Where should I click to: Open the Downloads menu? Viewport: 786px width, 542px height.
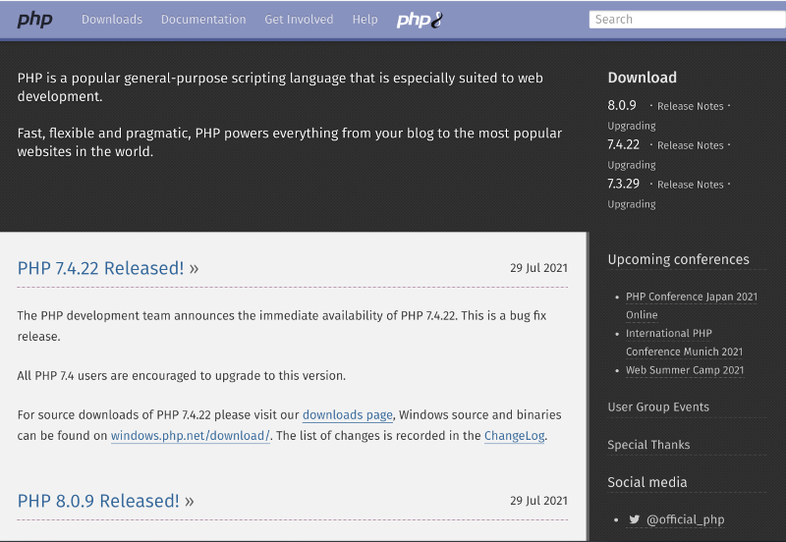pyautogui.click(x=112, y=20)
